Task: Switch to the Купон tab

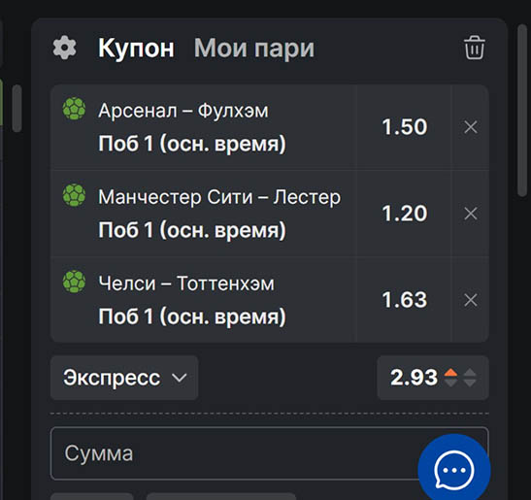Action: 136,49
